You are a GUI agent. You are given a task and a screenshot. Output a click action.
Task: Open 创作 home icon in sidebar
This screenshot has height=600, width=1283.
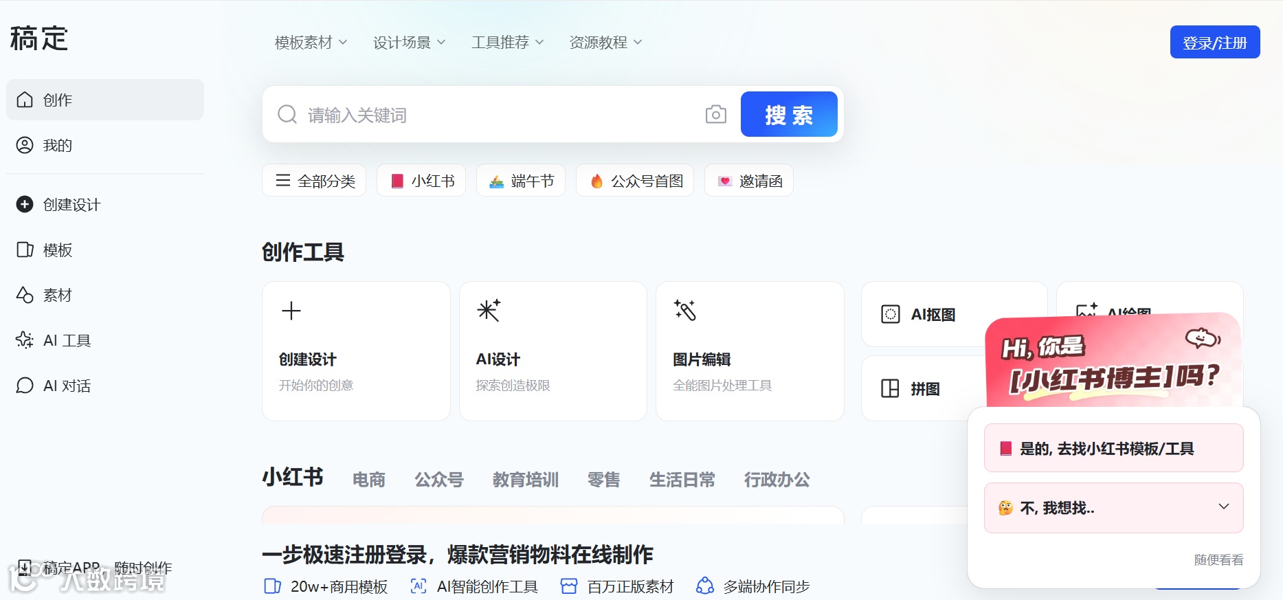[25, 100]
